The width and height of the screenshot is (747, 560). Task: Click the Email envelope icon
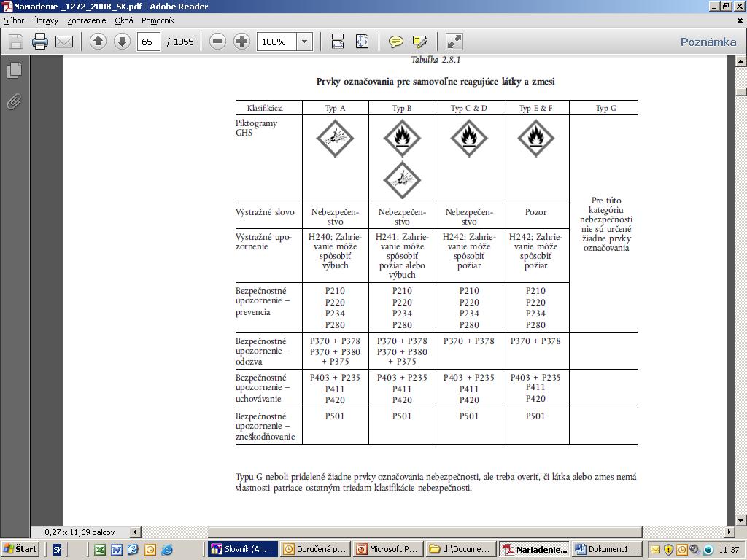64,42
